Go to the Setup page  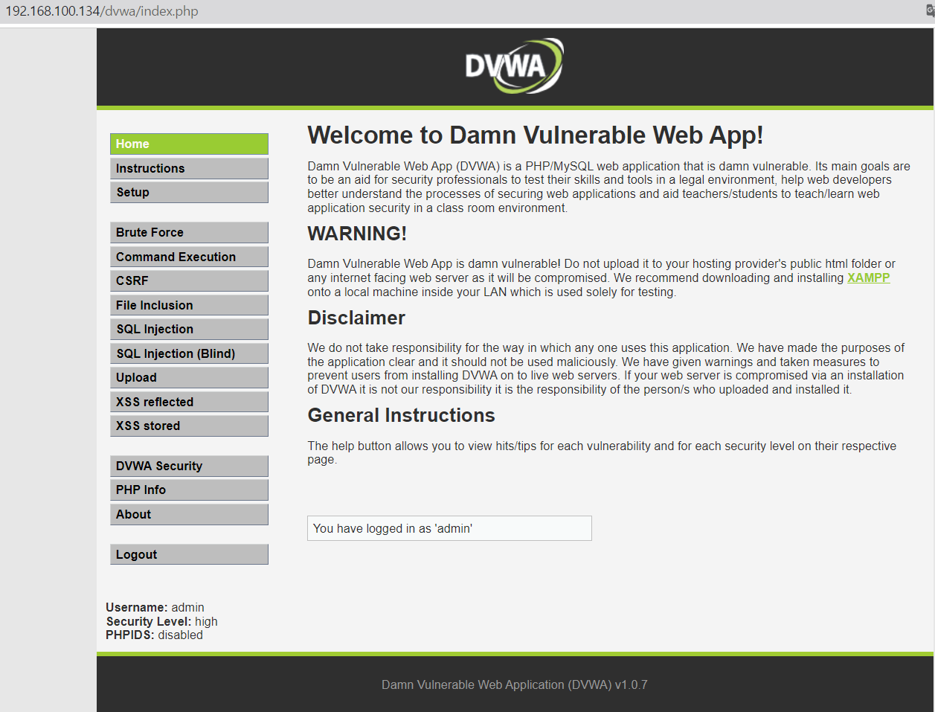pyautogui.click(x=189, y=192)
